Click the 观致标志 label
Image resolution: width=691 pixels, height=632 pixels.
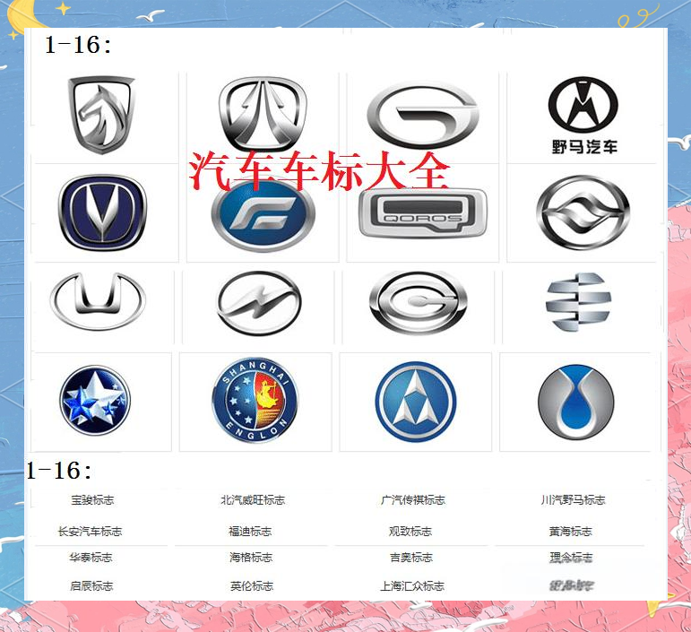410,532
